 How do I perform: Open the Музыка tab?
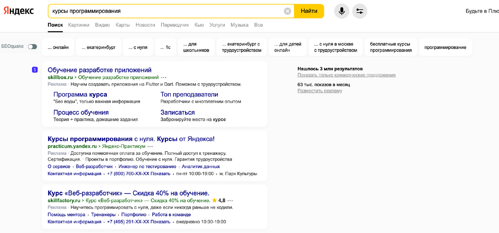[x=240, y=25]
